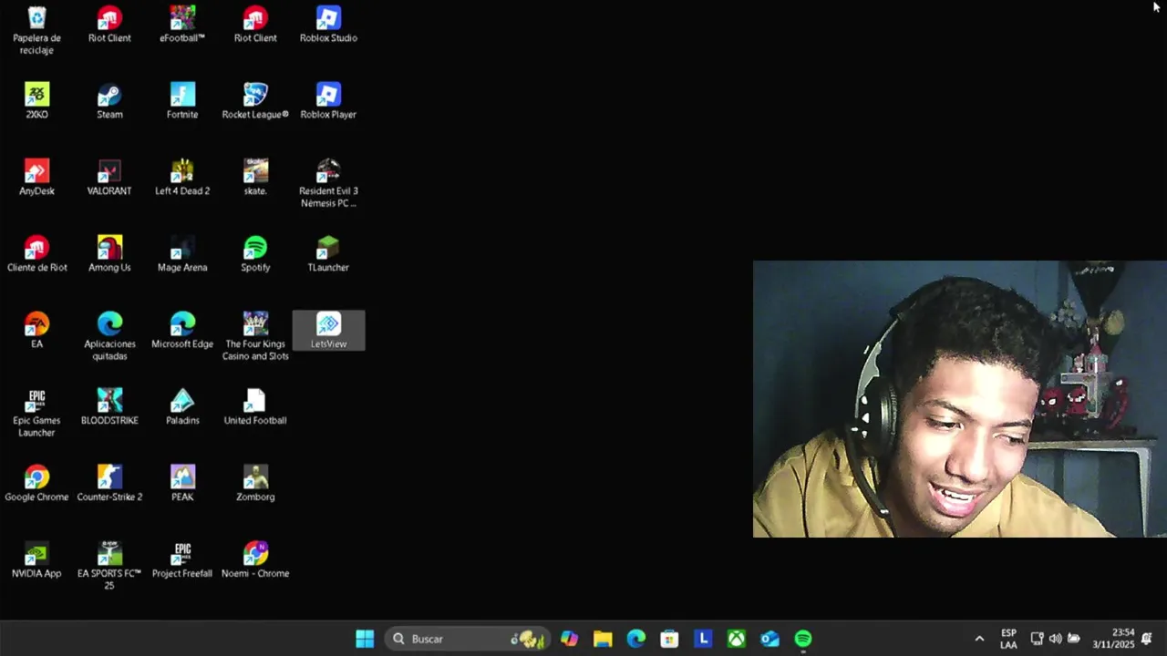Open Xbox app from the taskbar
The width and height of the screenshot is (1167, 656).
tap(737, 639)
